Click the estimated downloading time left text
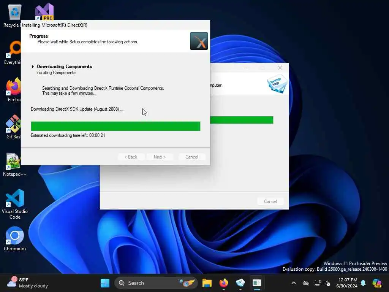Screen dimensions: 389x292 (x=68, y=135)
